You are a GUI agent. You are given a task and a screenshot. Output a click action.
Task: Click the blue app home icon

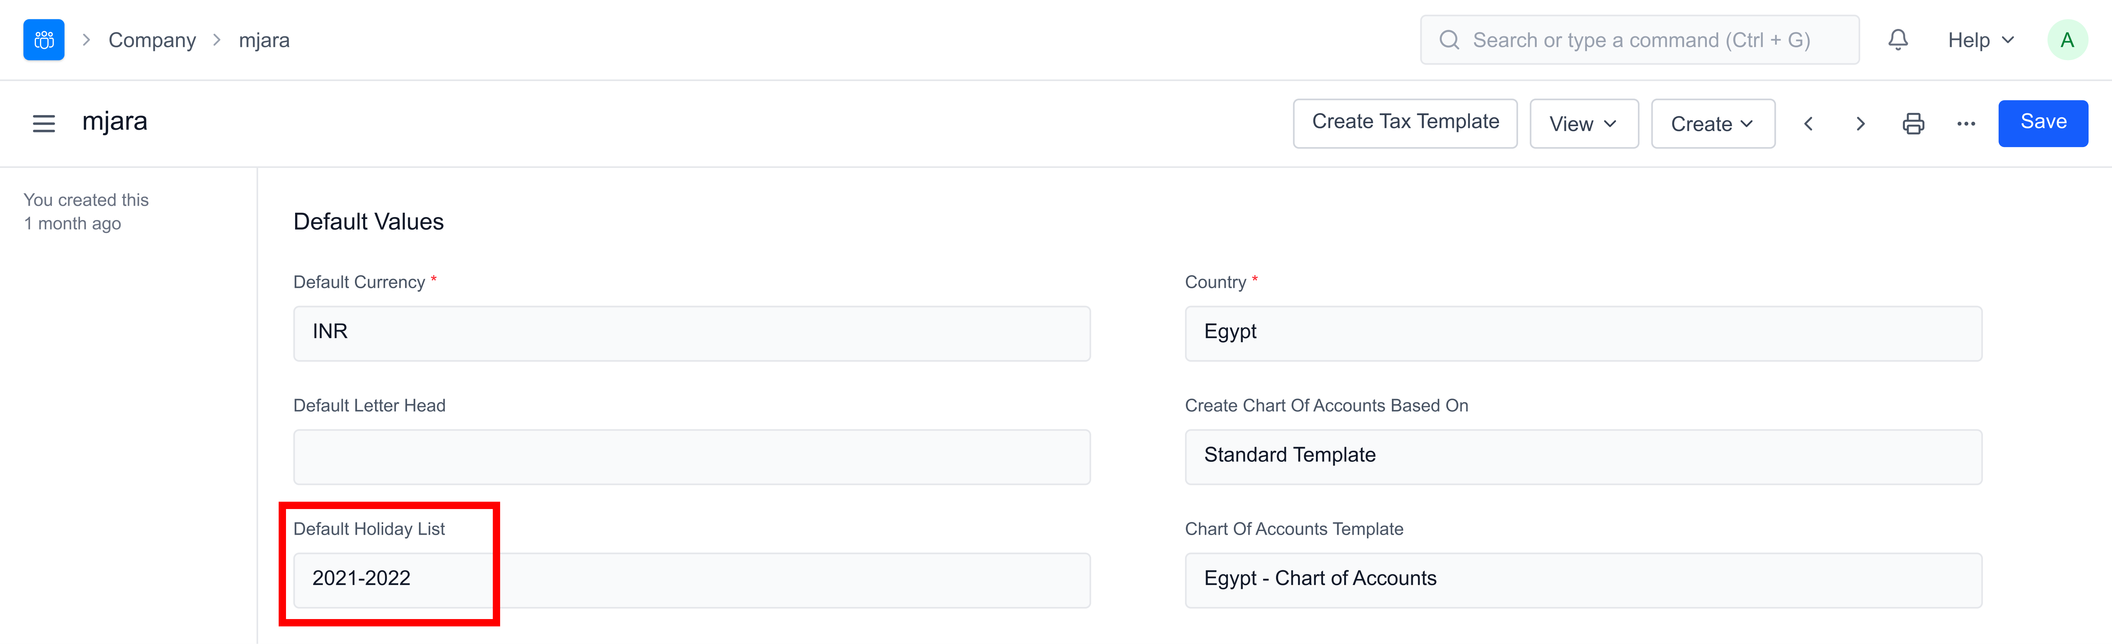point(44,40)
